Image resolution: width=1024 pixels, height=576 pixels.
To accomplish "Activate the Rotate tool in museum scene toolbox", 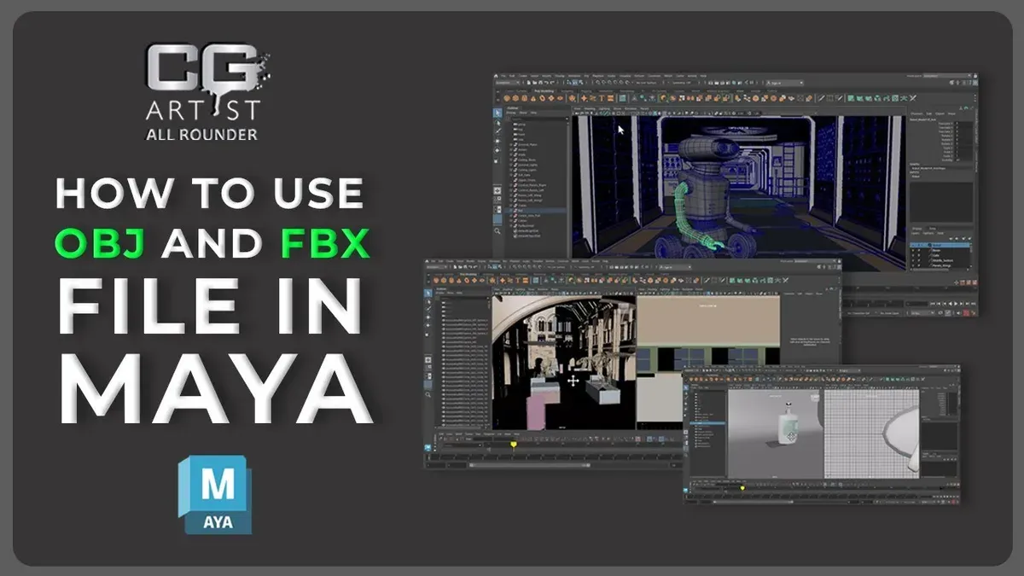I will (x=428, y=325).
